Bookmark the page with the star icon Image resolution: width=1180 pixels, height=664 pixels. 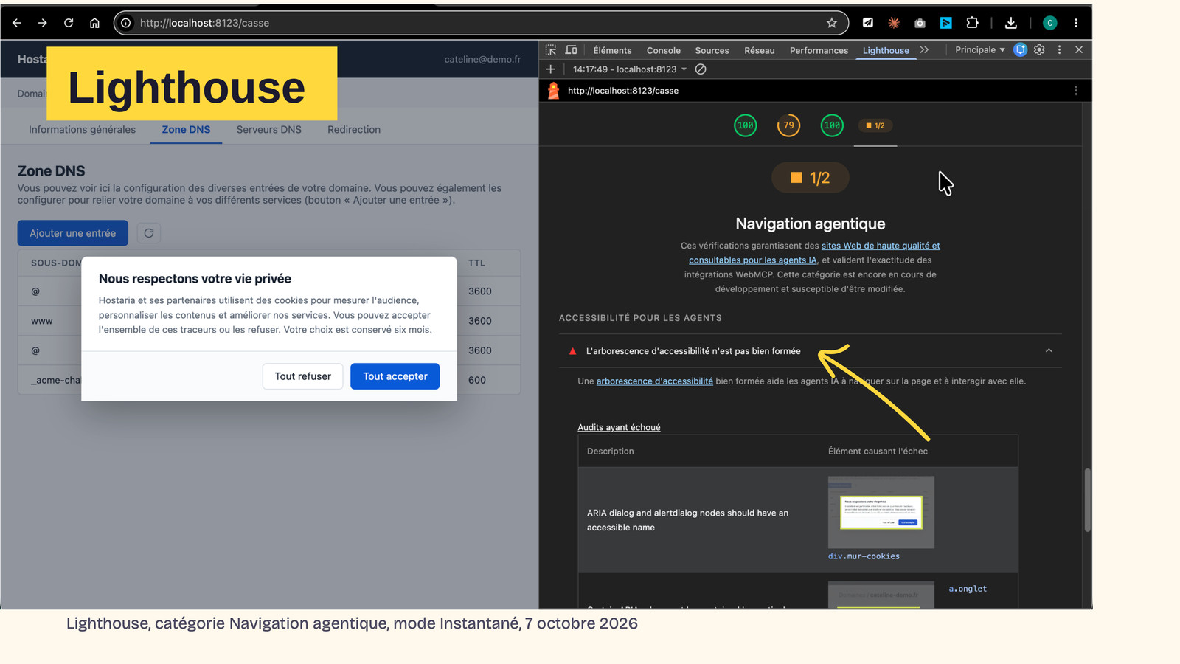(832, 23)
